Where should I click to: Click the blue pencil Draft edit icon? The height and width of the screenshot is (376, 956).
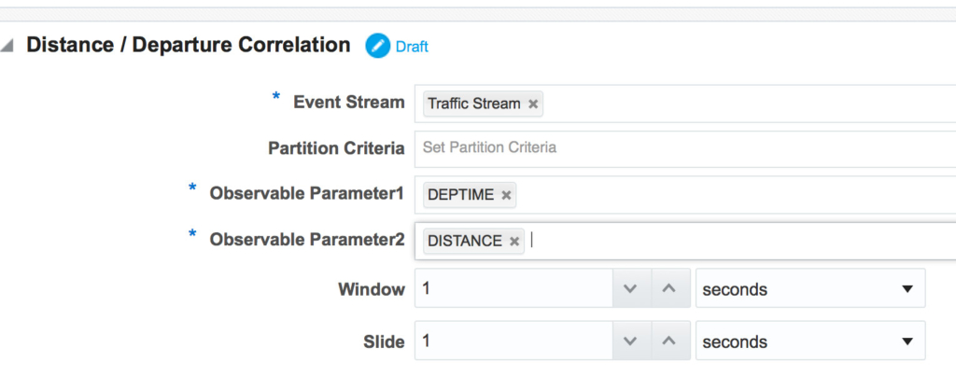point(377,47)
